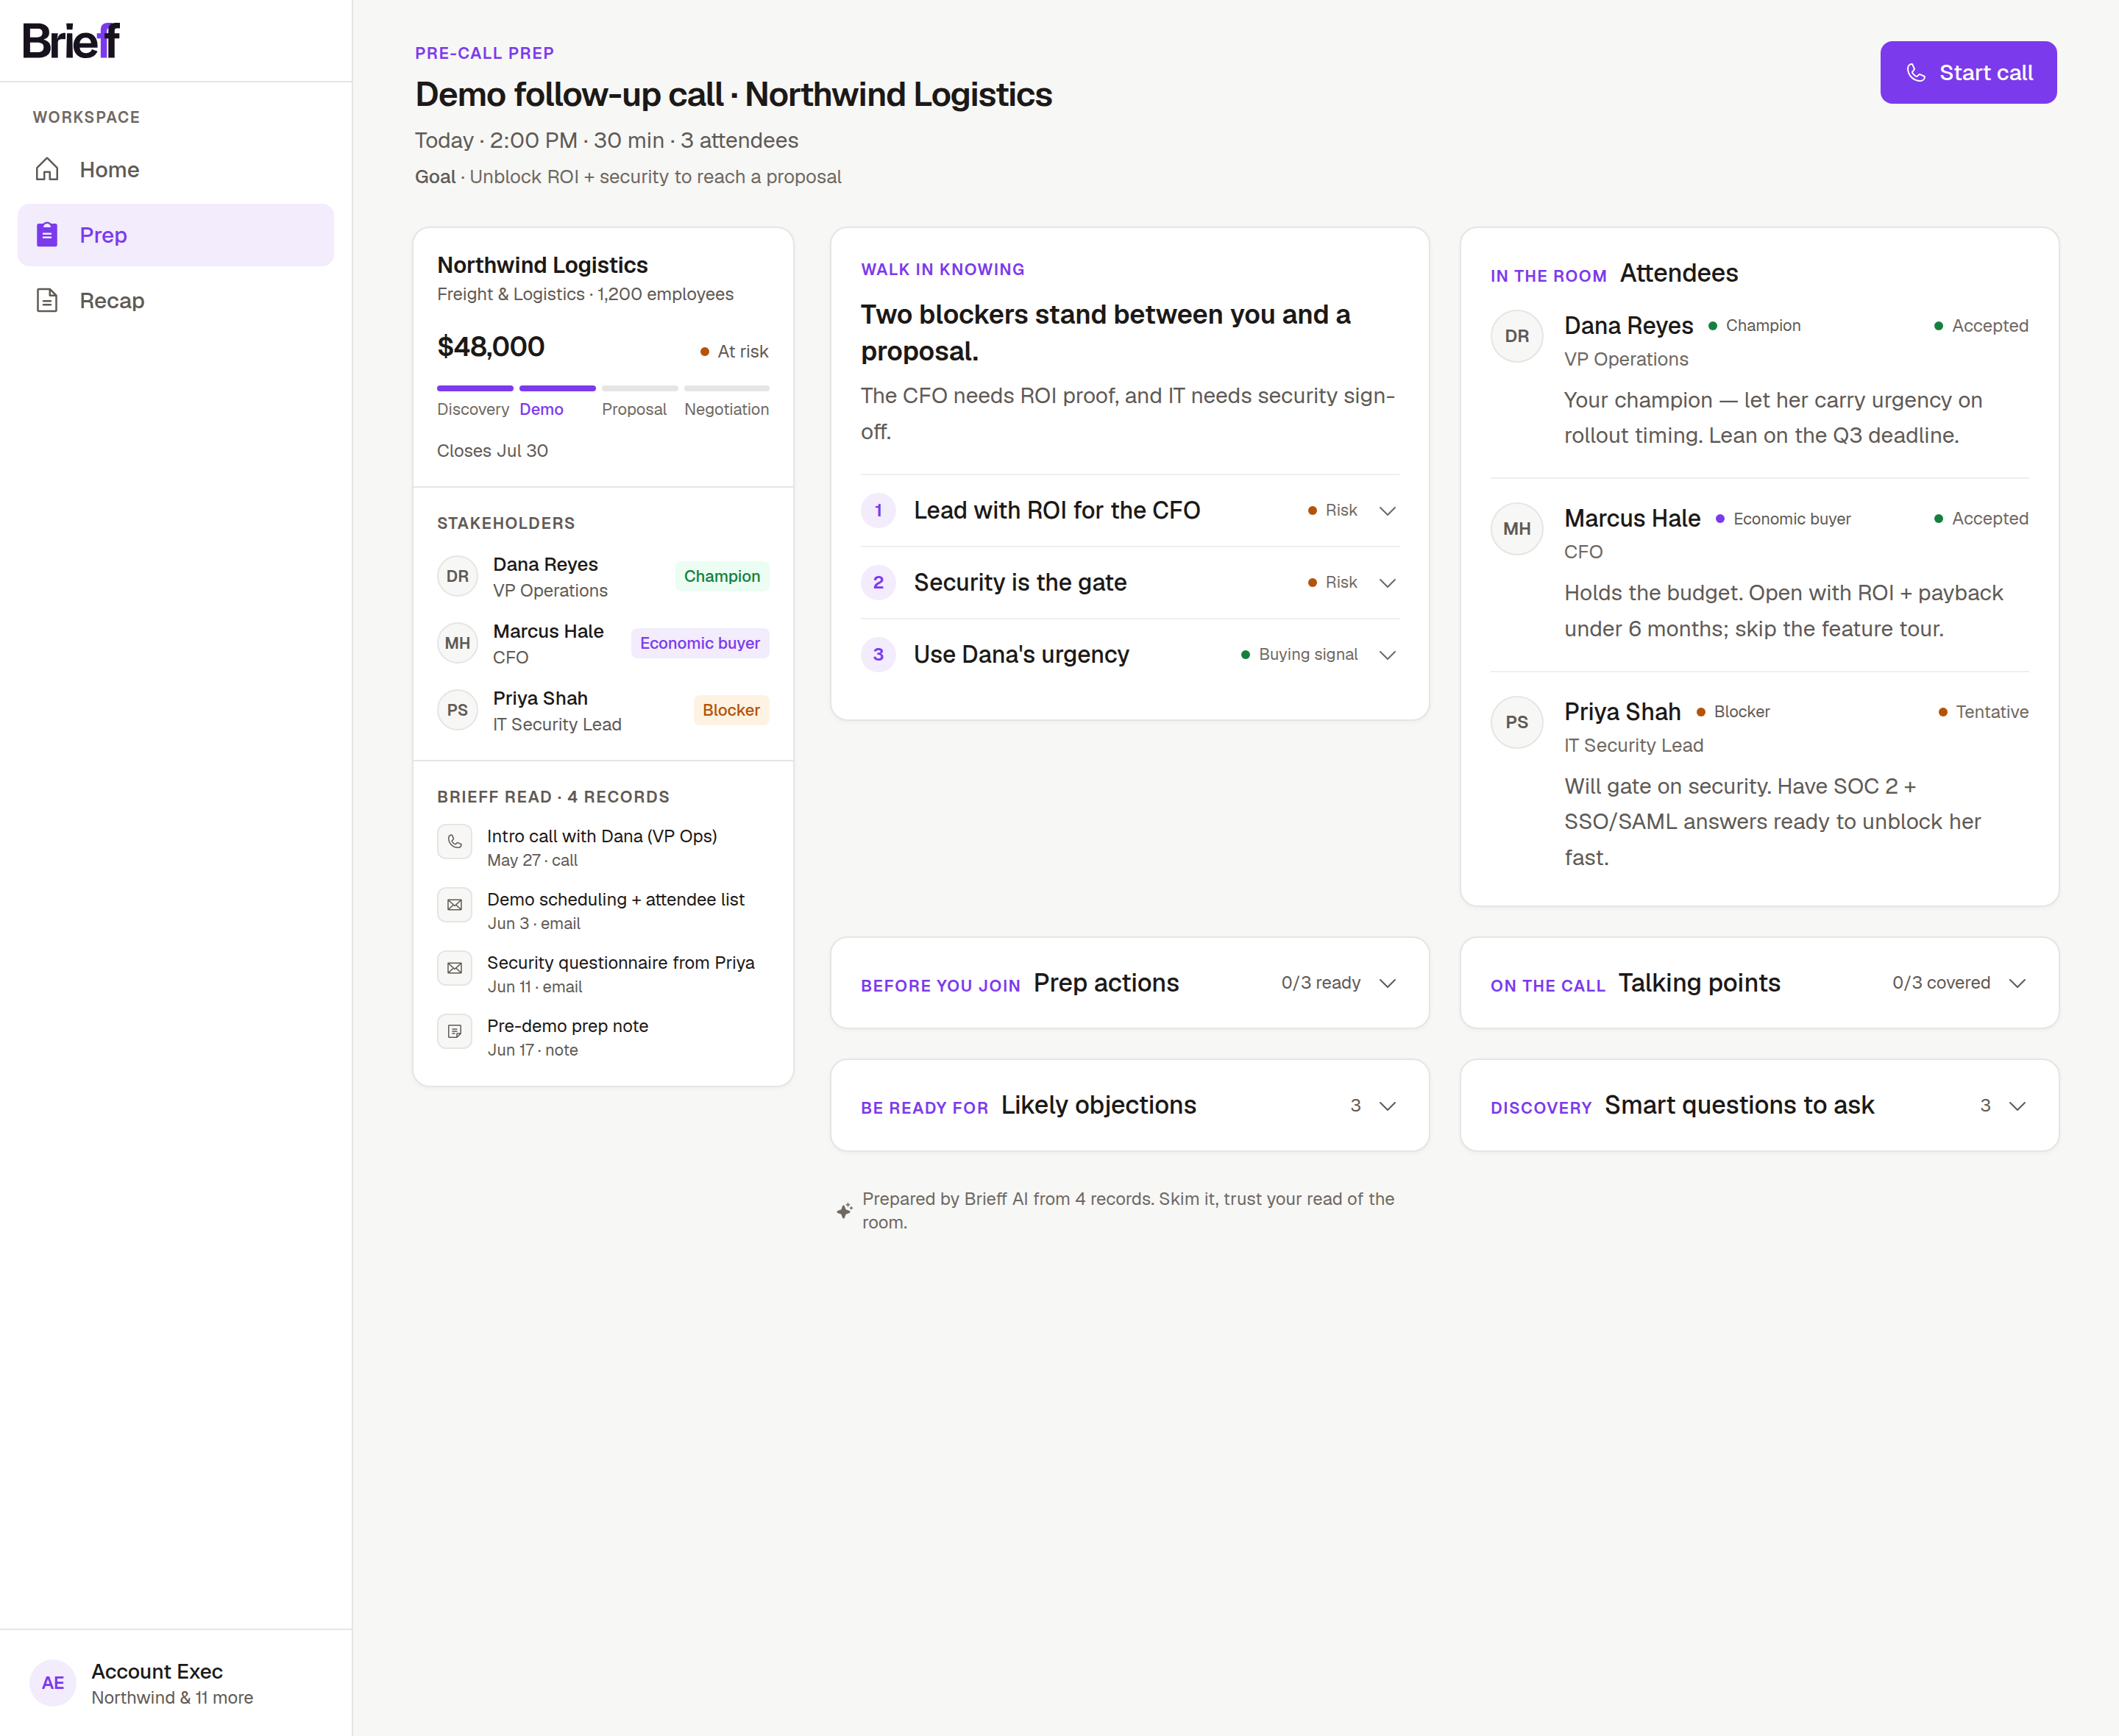Click the DR avatar in Stakeholders list
The height and width of the screenshot is (1736, 2119).
pyautogui.click(x=458, y=576)
